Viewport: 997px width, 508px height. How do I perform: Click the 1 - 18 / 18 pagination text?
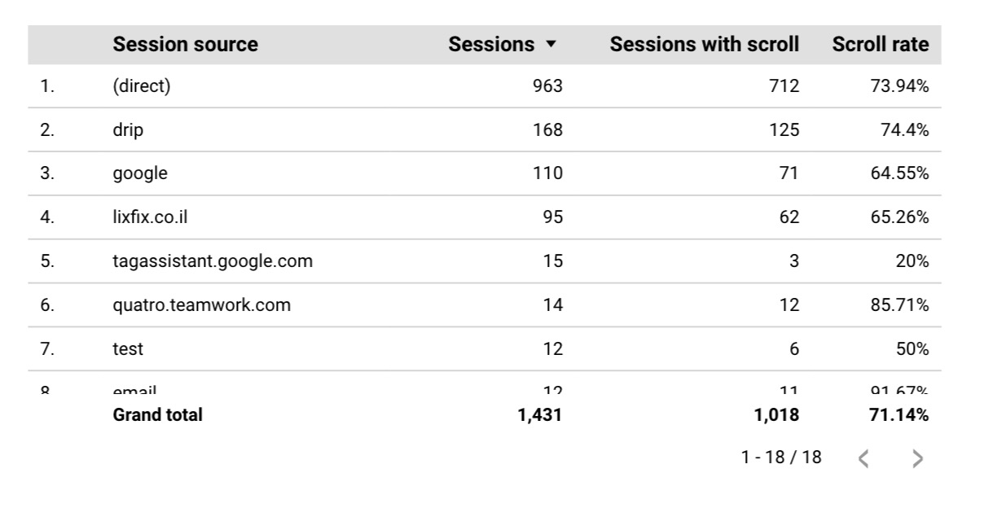click(x=781, y=458)
